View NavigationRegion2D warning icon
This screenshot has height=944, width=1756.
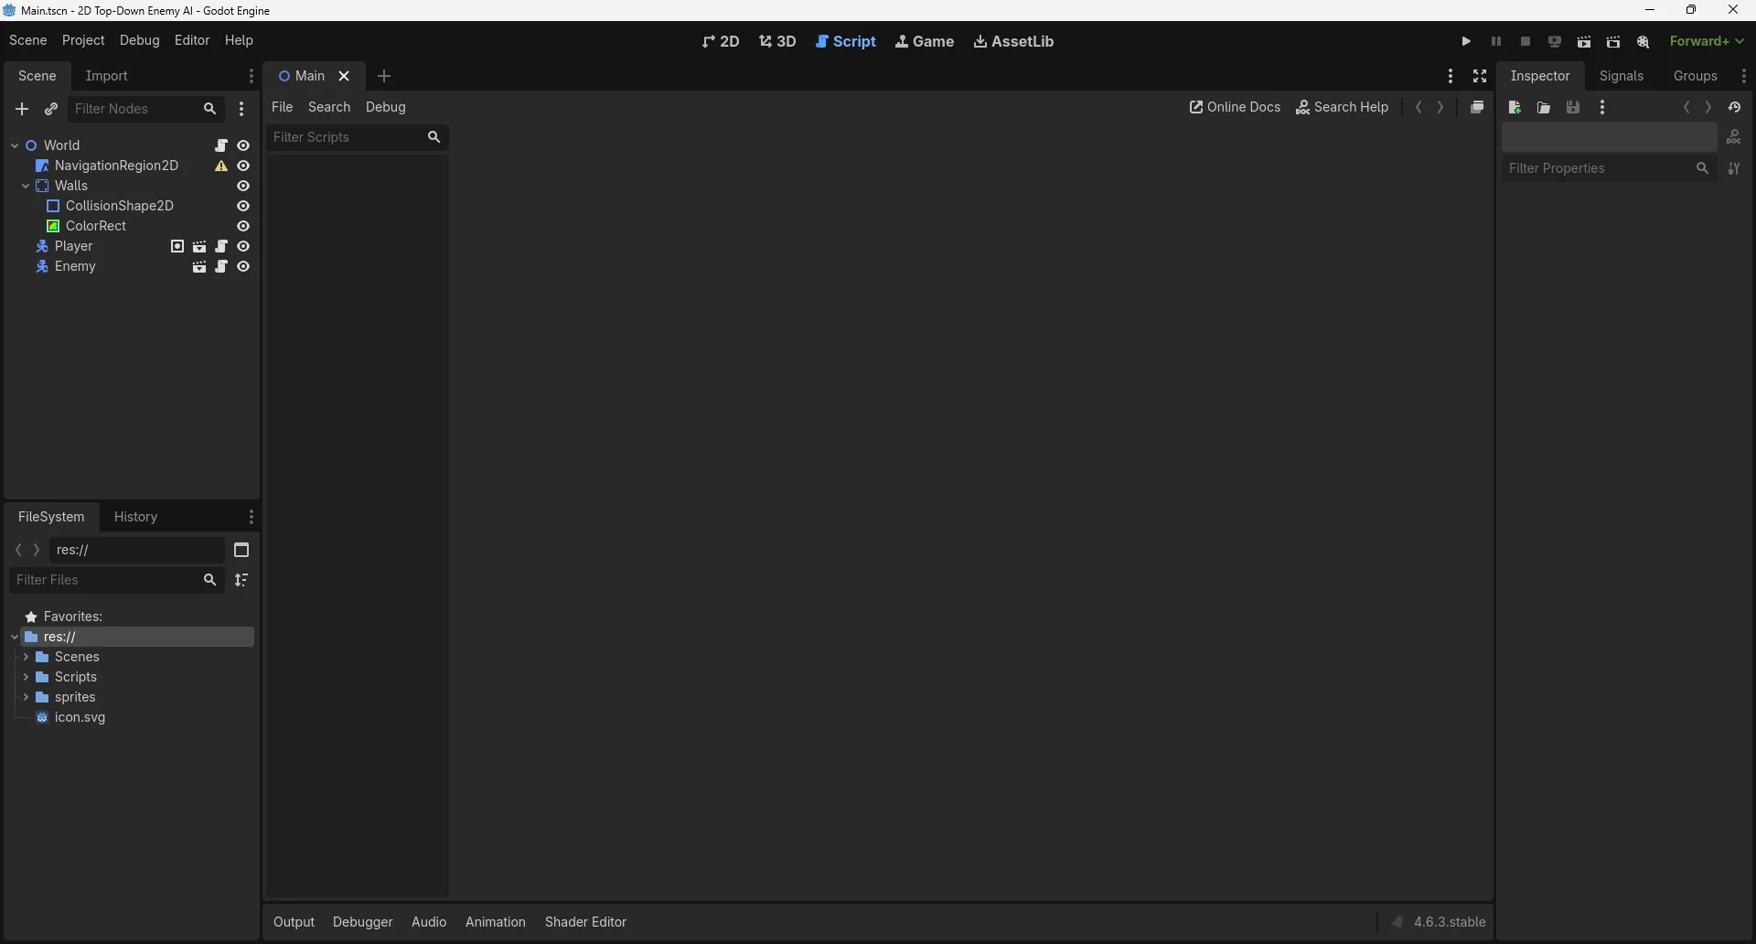pyautogui.click(x=221, y=166)
